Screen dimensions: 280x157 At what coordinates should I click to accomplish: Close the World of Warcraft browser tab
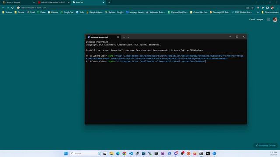(x=34, y=3)
